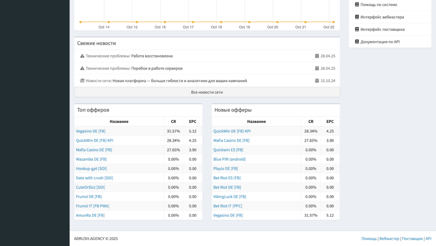
Task: Open CuteOrSlut [SOI] offer
Action: pyautogui.click(x=90, y=187)
